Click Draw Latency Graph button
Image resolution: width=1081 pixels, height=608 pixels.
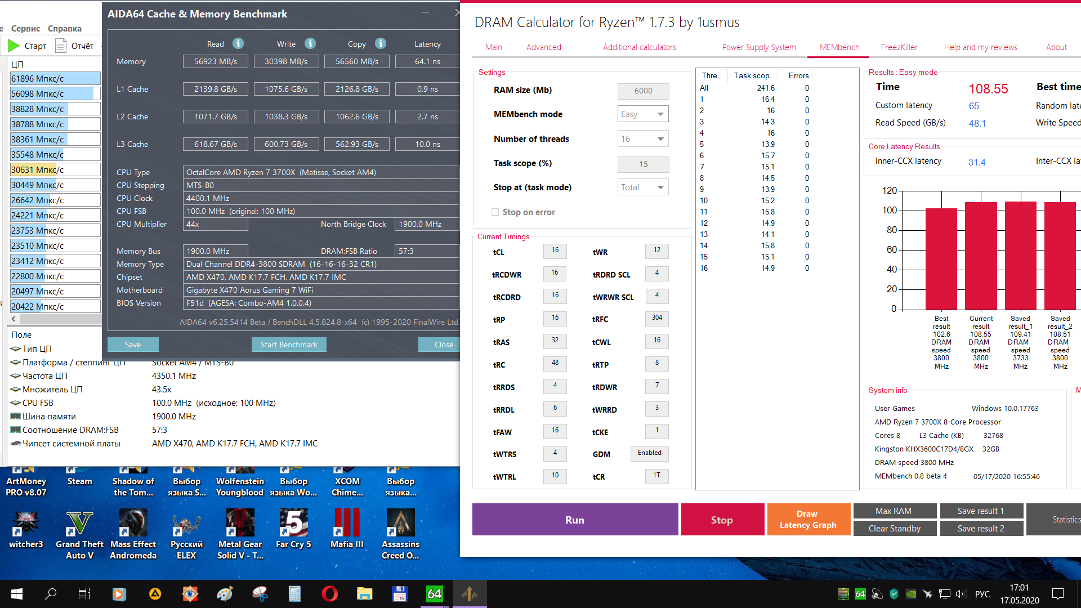(807, 520)
